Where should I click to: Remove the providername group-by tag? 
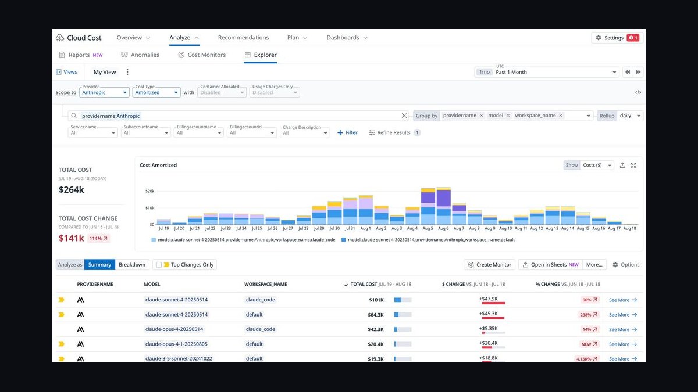click(x=481, y=116)
